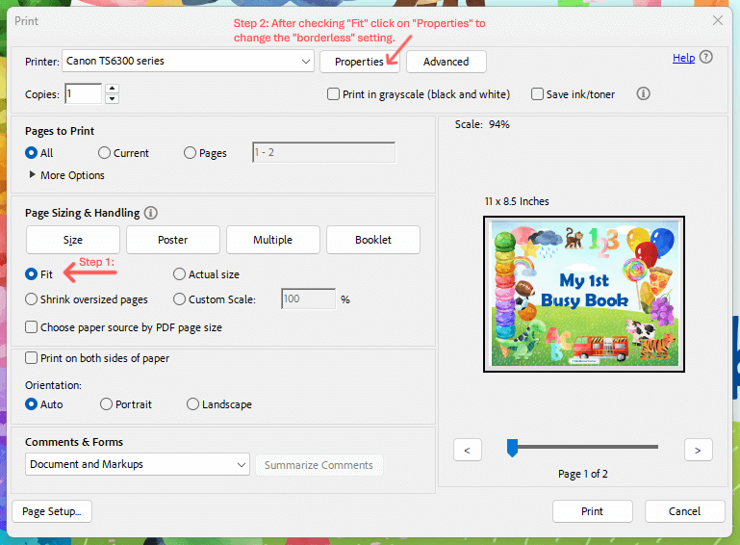Enable Print in grayscale checkbox
Screen dimensions: 740x545
coord(333,94)
